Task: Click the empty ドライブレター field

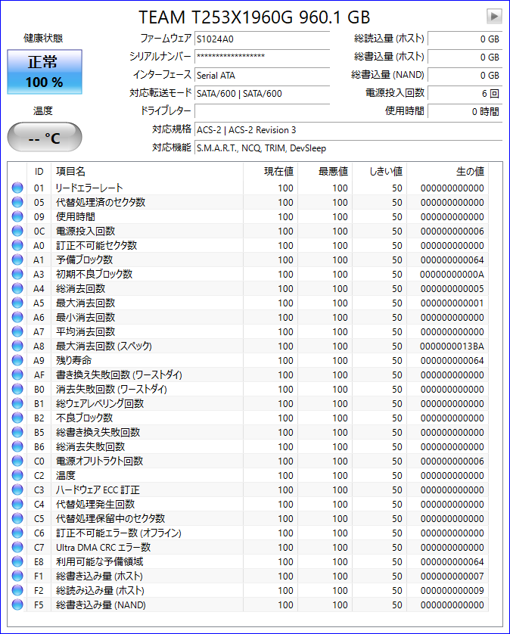Action: click(262, 111)
